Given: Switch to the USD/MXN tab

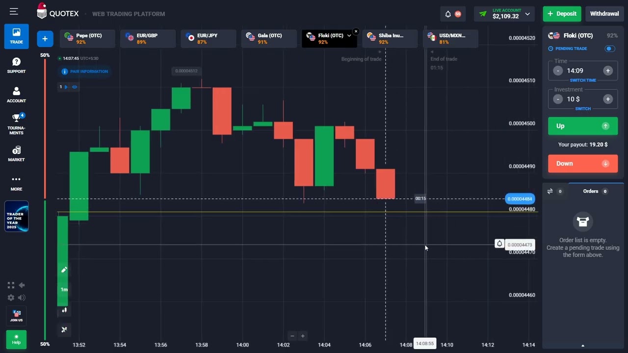Looking at the screenshot, I should tap(450, 38).
